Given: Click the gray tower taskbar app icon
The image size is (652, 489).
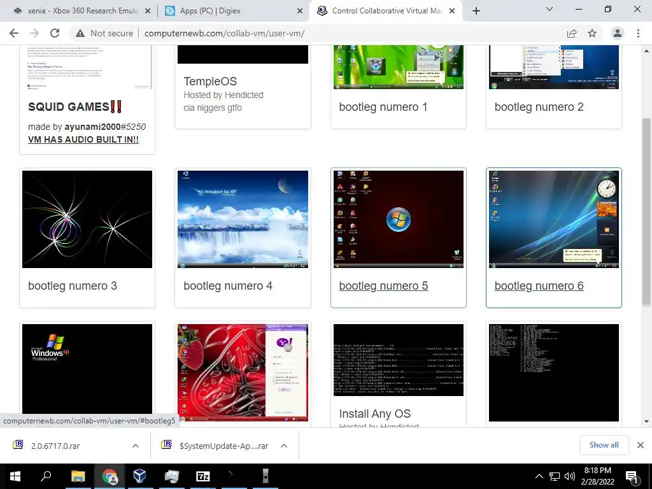Looking at the screenshot, I should (266, 476).
